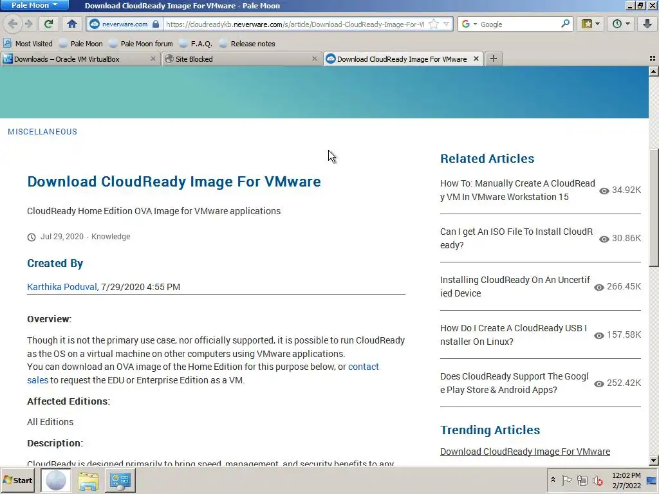Click the eye icon beside 266.45K views
Screen dimensions: 659x494
(x=599, y=288)
